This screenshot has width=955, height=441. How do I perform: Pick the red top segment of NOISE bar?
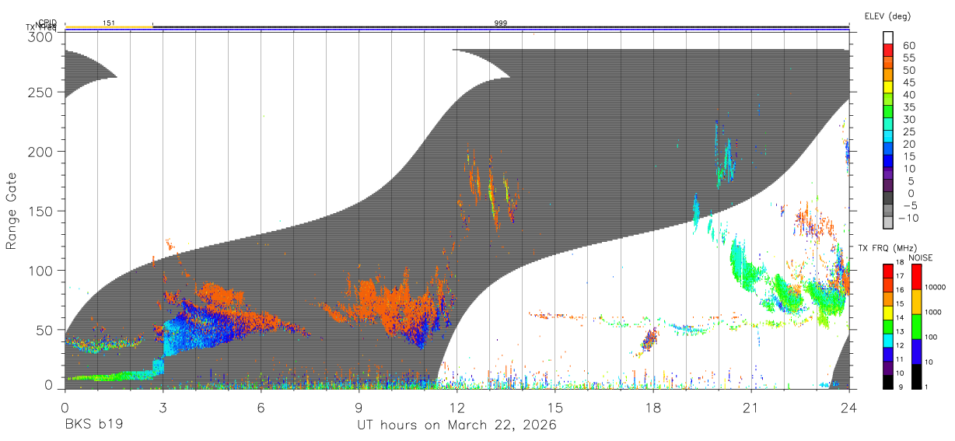(915, 276)
